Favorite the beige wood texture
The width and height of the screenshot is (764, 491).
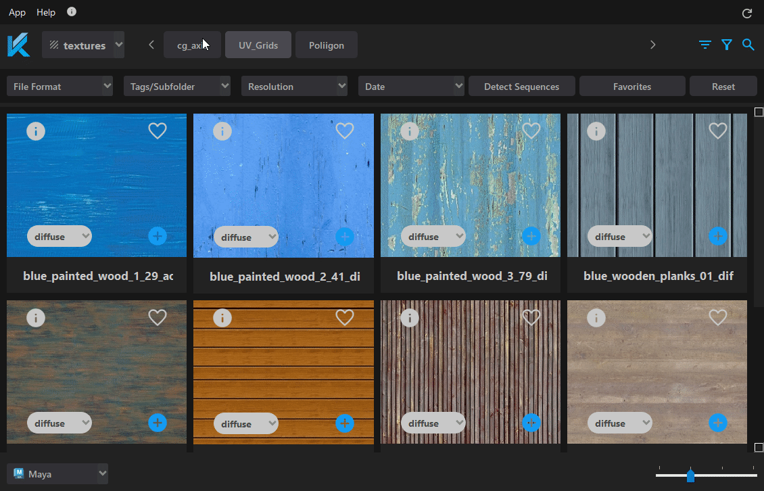[718, 317]
